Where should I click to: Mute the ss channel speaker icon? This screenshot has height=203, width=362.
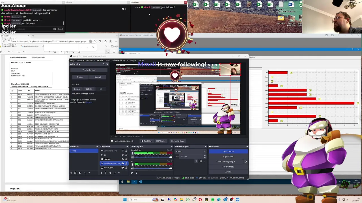(x=132, y=168)
